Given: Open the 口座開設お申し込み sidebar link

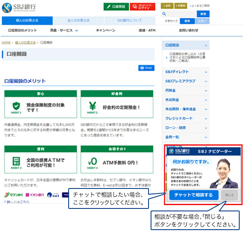Looking at the screenshot, I should click(x=187, y=57).
